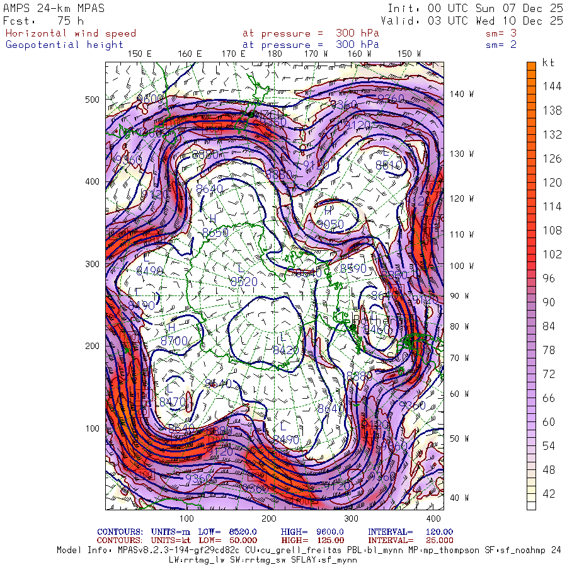Click the '150 E' longitude label

point(140,54)
